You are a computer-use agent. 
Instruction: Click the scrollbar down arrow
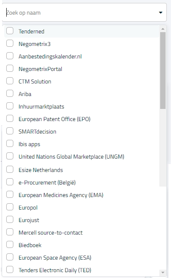tap(163, 273)
